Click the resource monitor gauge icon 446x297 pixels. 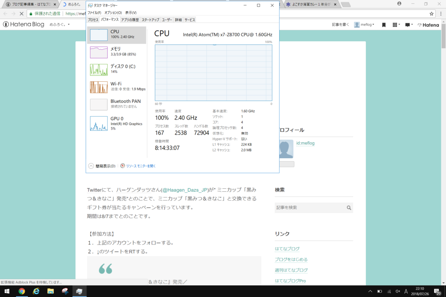coord(122,166)
